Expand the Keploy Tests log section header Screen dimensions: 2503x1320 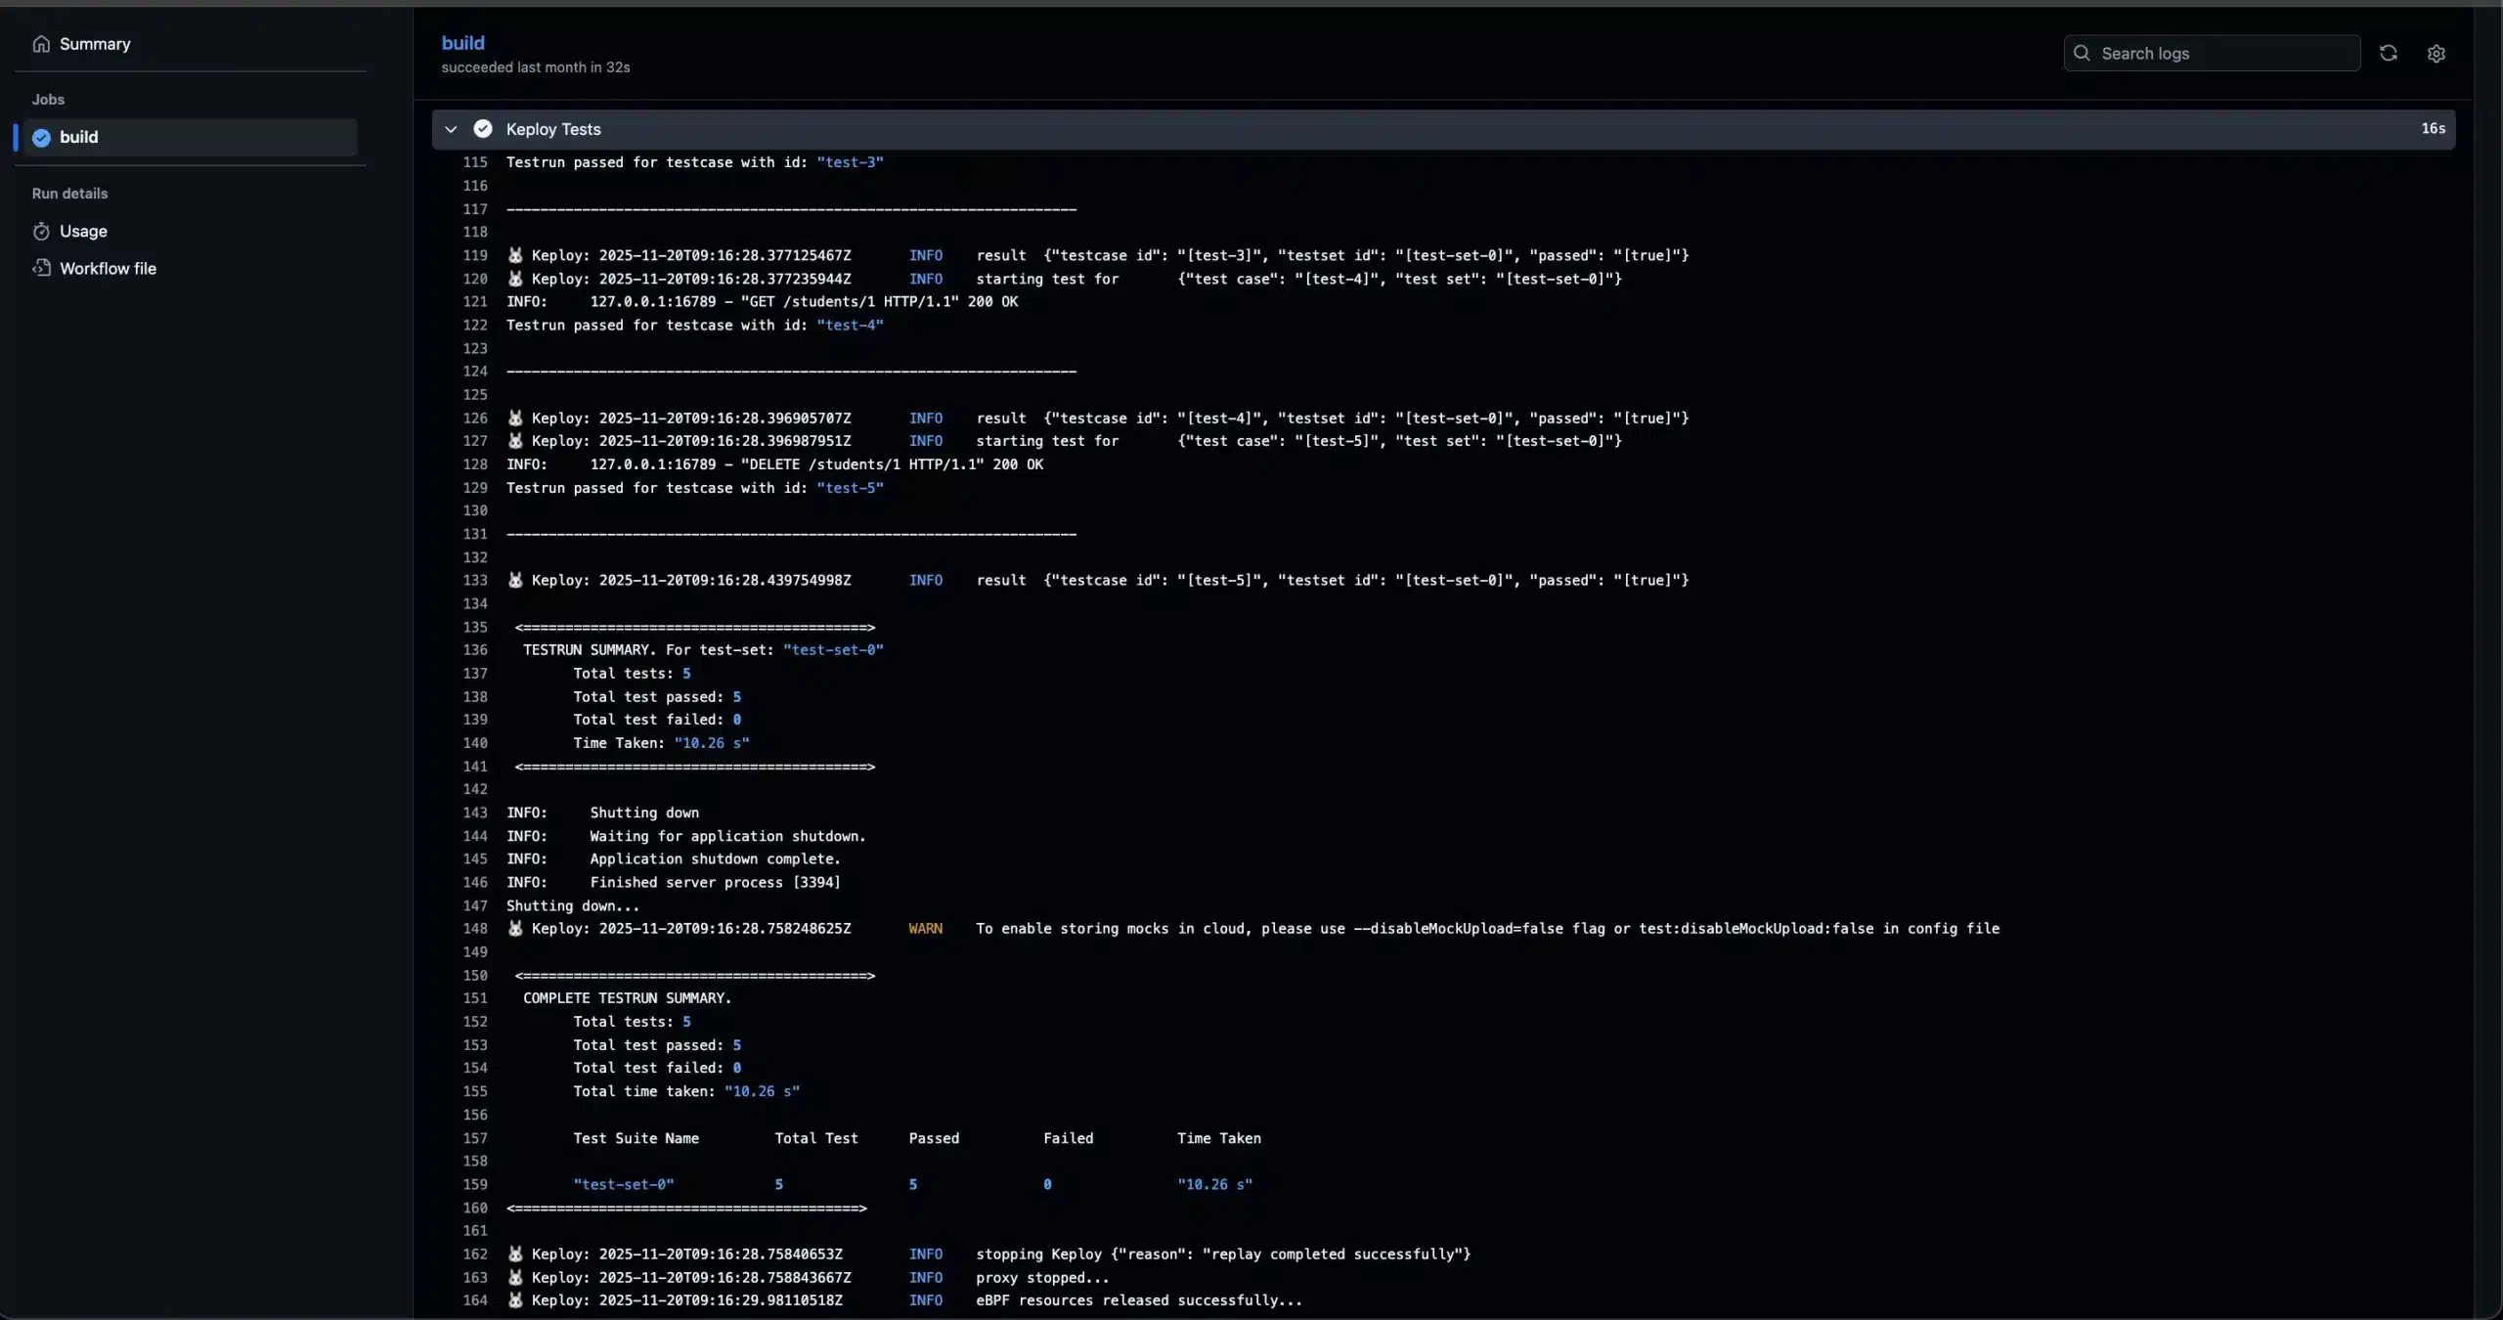pos(552,128)
